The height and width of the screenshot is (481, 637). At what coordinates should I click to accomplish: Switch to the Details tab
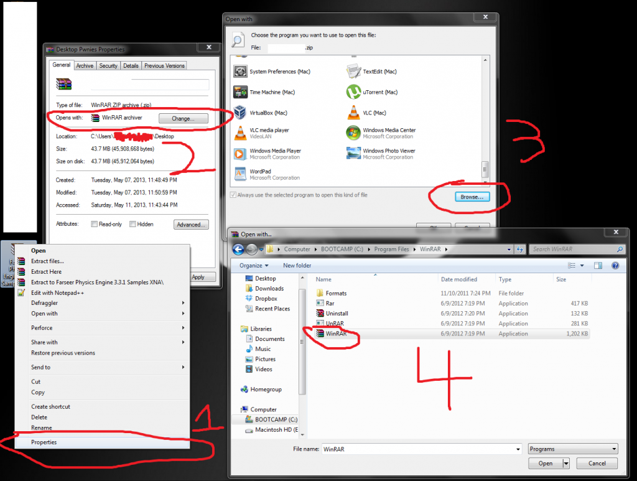point(131,66)
